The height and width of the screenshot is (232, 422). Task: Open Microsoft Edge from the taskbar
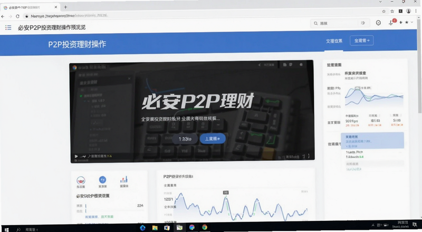point(142,228)
